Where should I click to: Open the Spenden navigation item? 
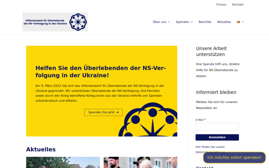click(182, 22)
